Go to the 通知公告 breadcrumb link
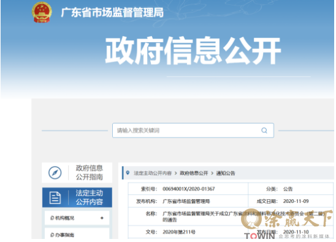This screenshot has width=336, height=242. (x=226, y=173)
